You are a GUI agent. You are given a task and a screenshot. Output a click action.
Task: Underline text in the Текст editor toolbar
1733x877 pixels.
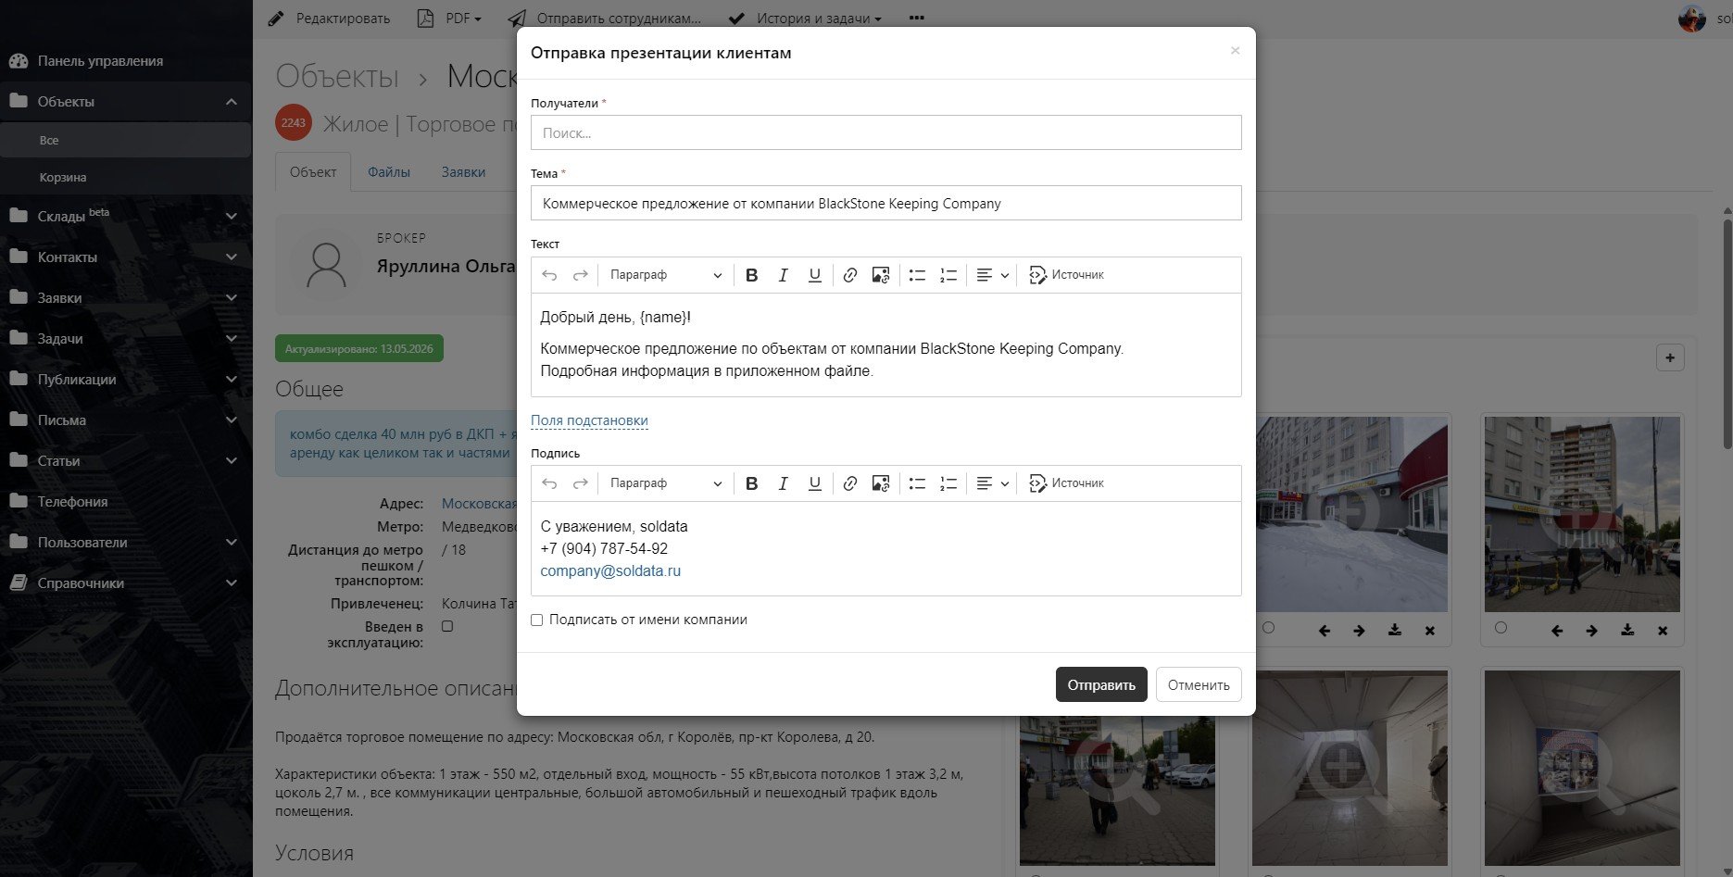[x=814, y=275]
